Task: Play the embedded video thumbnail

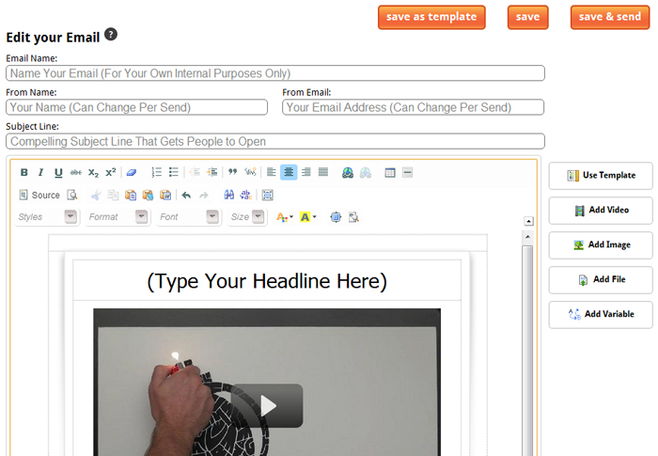Action: pos(267,405)
